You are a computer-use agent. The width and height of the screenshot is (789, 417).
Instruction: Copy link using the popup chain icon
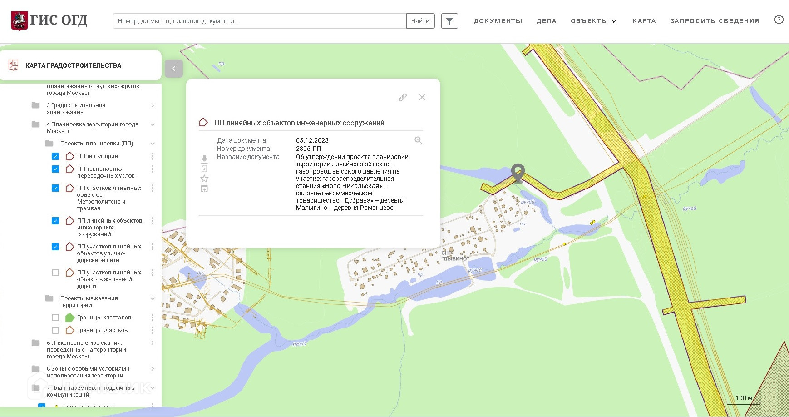403,97
